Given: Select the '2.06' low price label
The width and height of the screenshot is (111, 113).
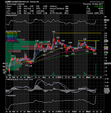Looking at the screenshot, I should coord(44,55).
